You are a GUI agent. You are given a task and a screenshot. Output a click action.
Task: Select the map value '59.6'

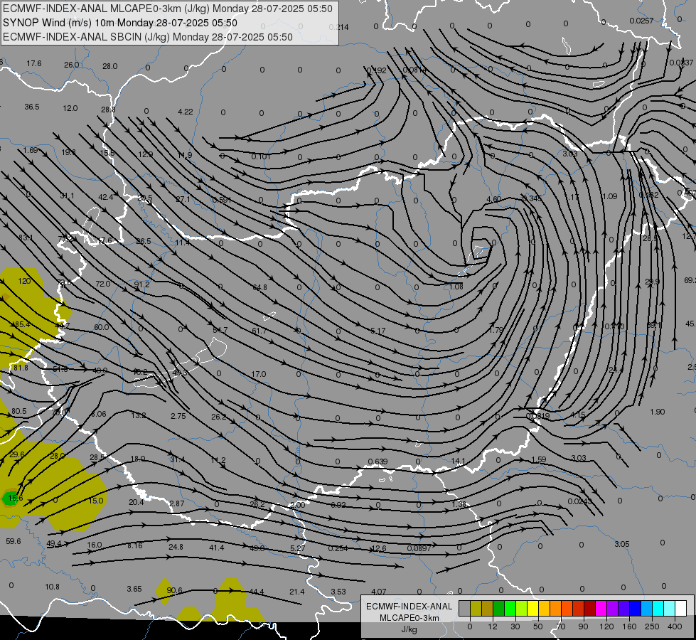(x=14, y=541)
